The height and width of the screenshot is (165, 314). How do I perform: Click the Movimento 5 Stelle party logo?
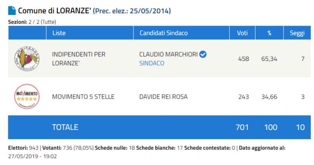click(x=27, y=96)
